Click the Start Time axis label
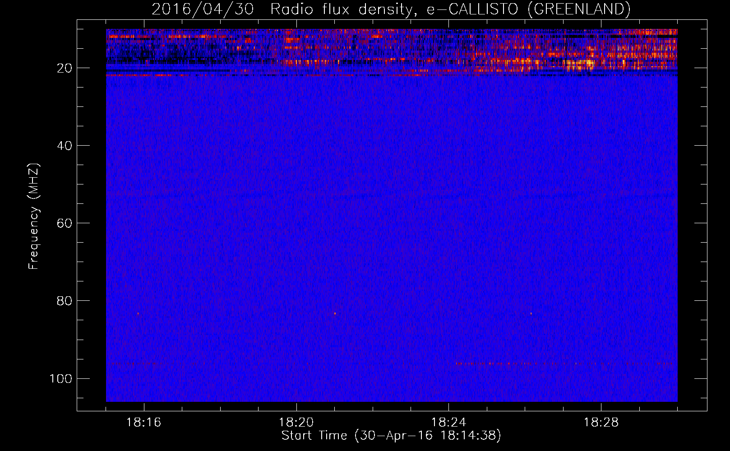This screenshot has height=451, width=730. point(391,436)
